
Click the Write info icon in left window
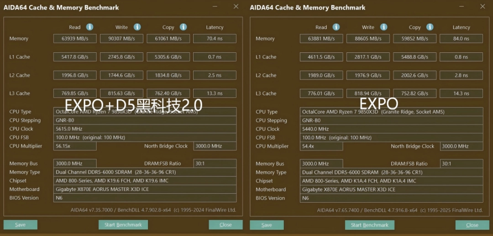[x=137, y=27]
